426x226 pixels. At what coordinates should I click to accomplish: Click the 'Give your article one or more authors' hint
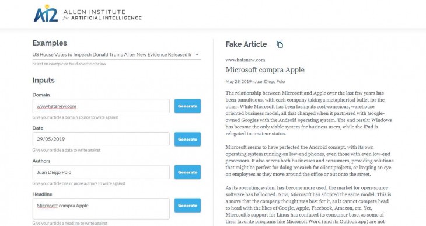pos(79,183)
